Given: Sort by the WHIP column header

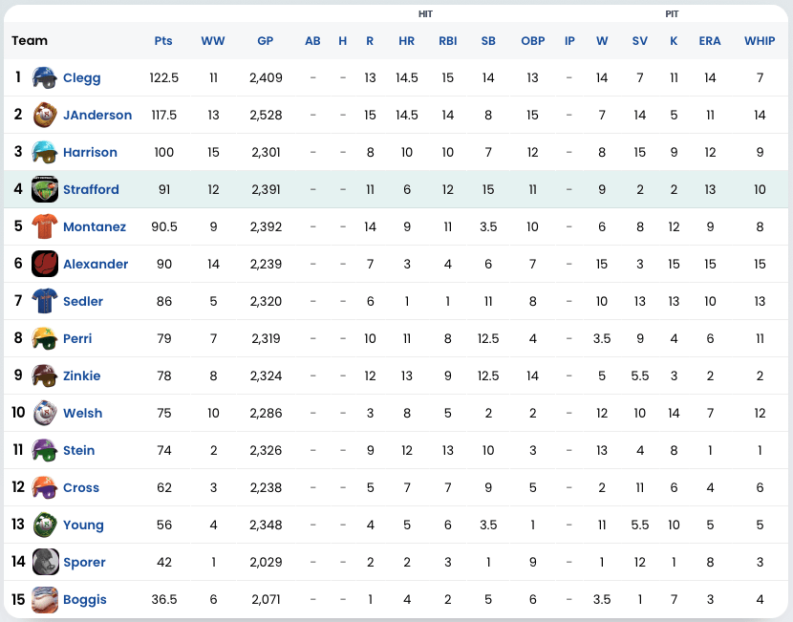Looking at the screenshot, I should [760, 41].
